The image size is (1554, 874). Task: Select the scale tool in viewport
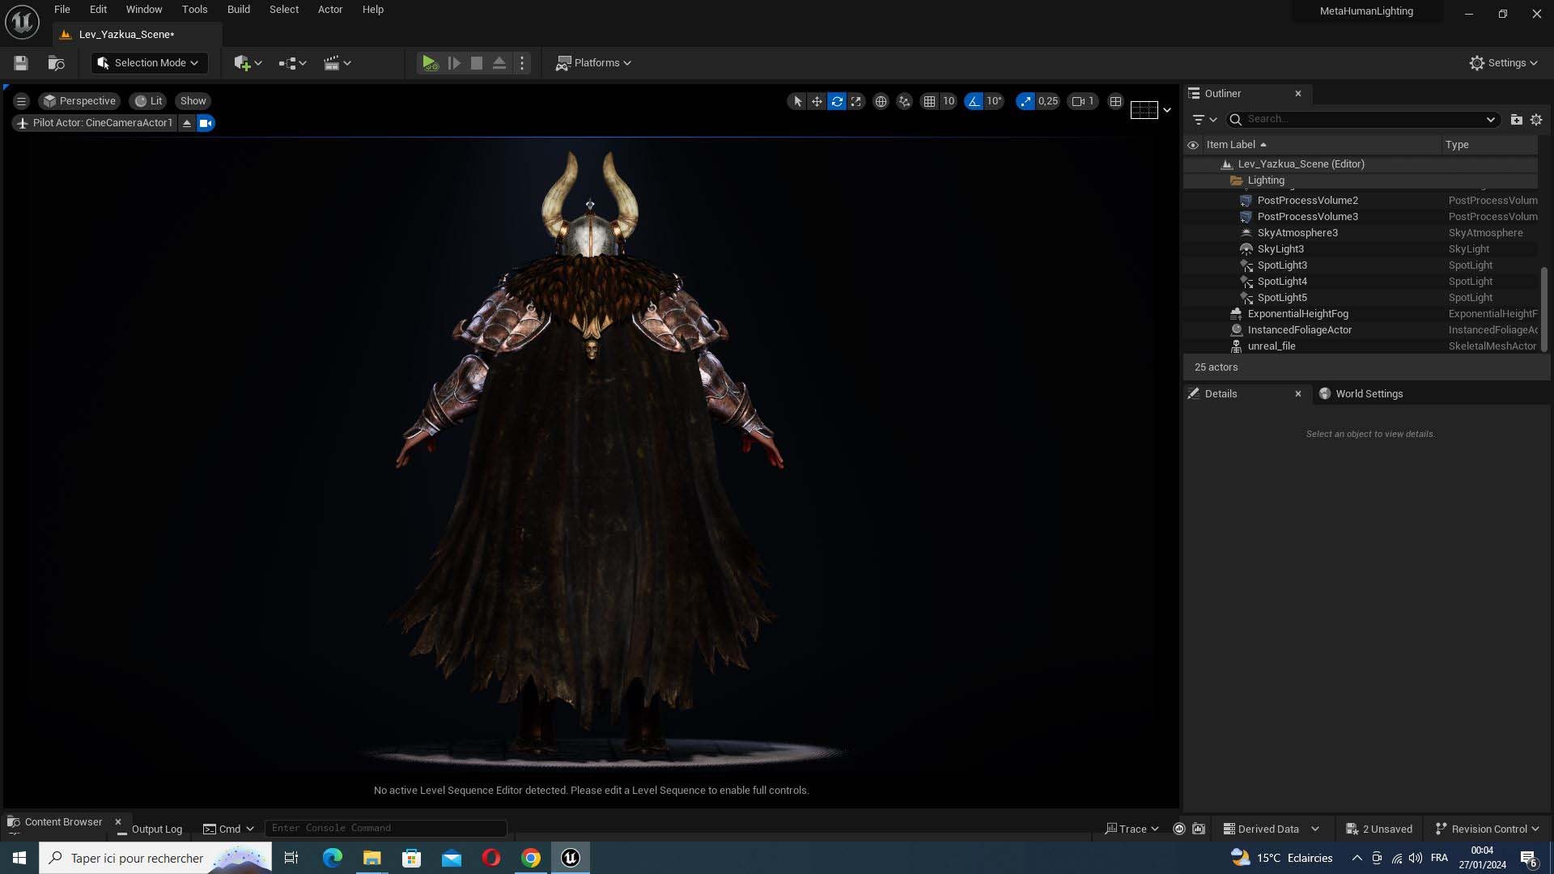pyautogui.click(x=856, y=101)
